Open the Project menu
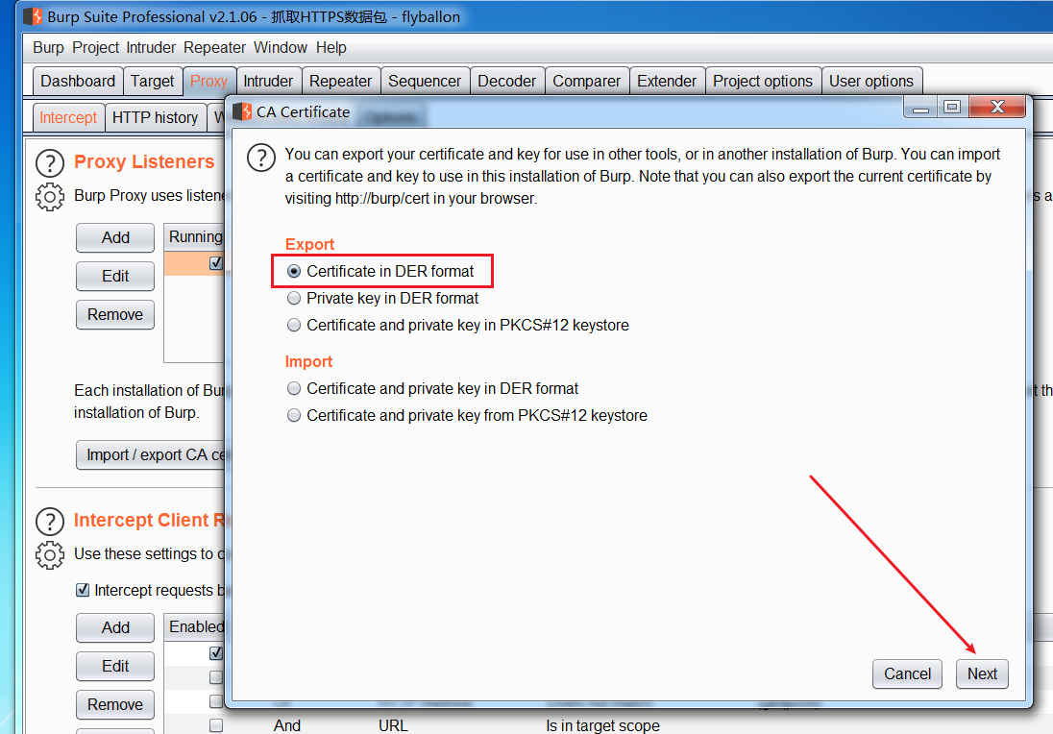 pyautogui.click(x=95, y=48)
